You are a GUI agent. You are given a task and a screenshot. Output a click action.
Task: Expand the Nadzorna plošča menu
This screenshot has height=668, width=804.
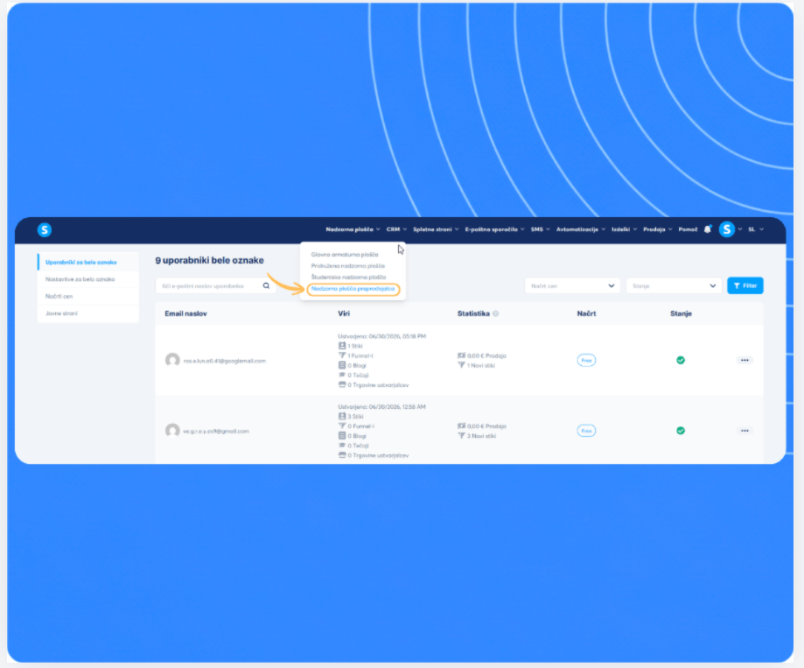(353, 229)
